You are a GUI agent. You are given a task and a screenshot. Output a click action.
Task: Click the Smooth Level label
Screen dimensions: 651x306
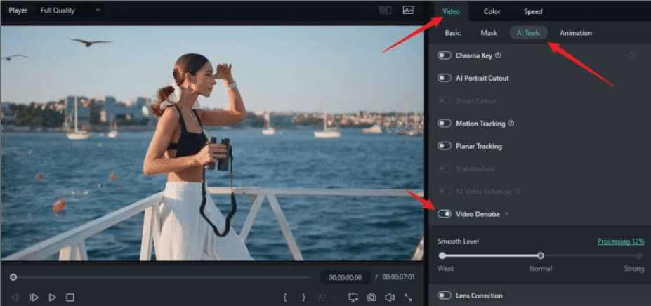[x=458, y=241]
